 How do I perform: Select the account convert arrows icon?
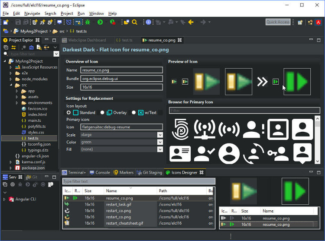tap(253, 154)
